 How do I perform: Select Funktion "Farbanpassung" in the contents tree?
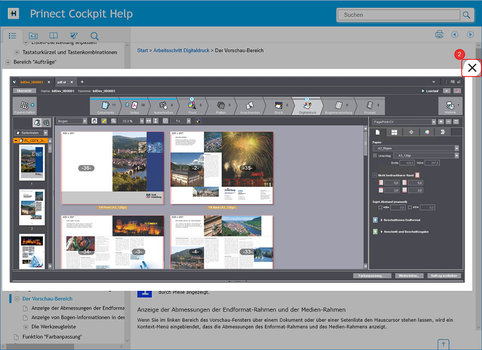pyautogui.click(x=52, y=336)
